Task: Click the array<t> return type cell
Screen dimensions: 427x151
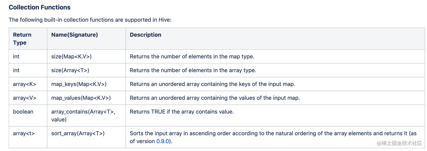Action: [24, 133]
